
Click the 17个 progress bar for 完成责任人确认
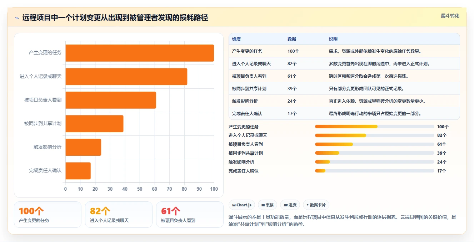point(375,171)
